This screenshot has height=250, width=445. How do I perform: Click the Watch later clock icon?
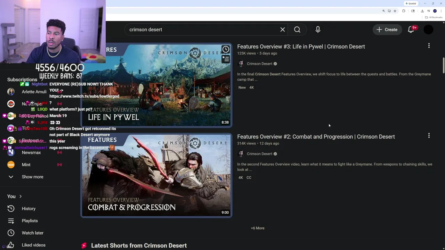(x=11, y=233)
